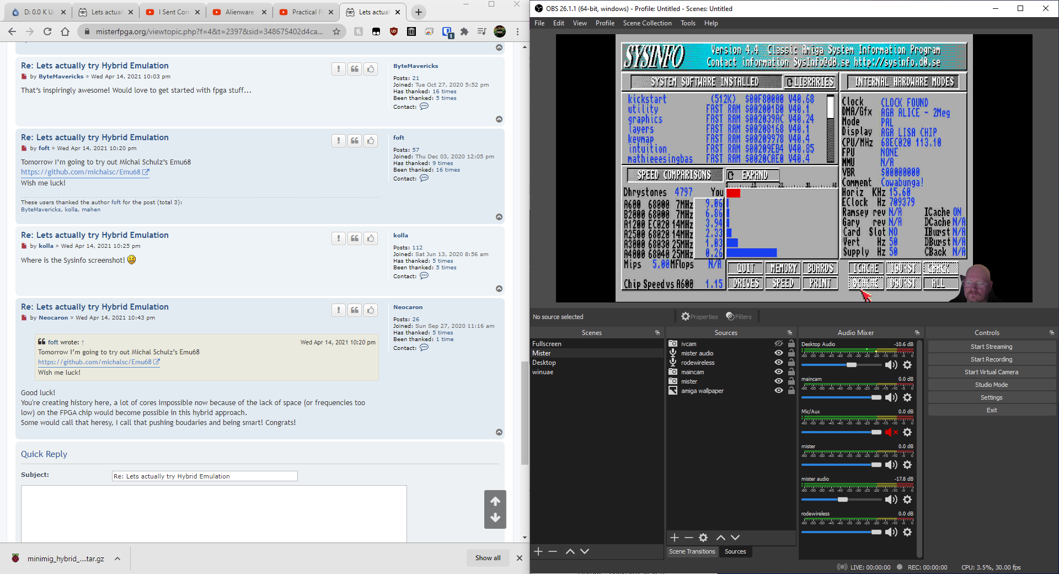The height and width of the screenshot is (574, 1059).
Task: Bookmark page with Chrome star icon
Action: coord(336,31)
